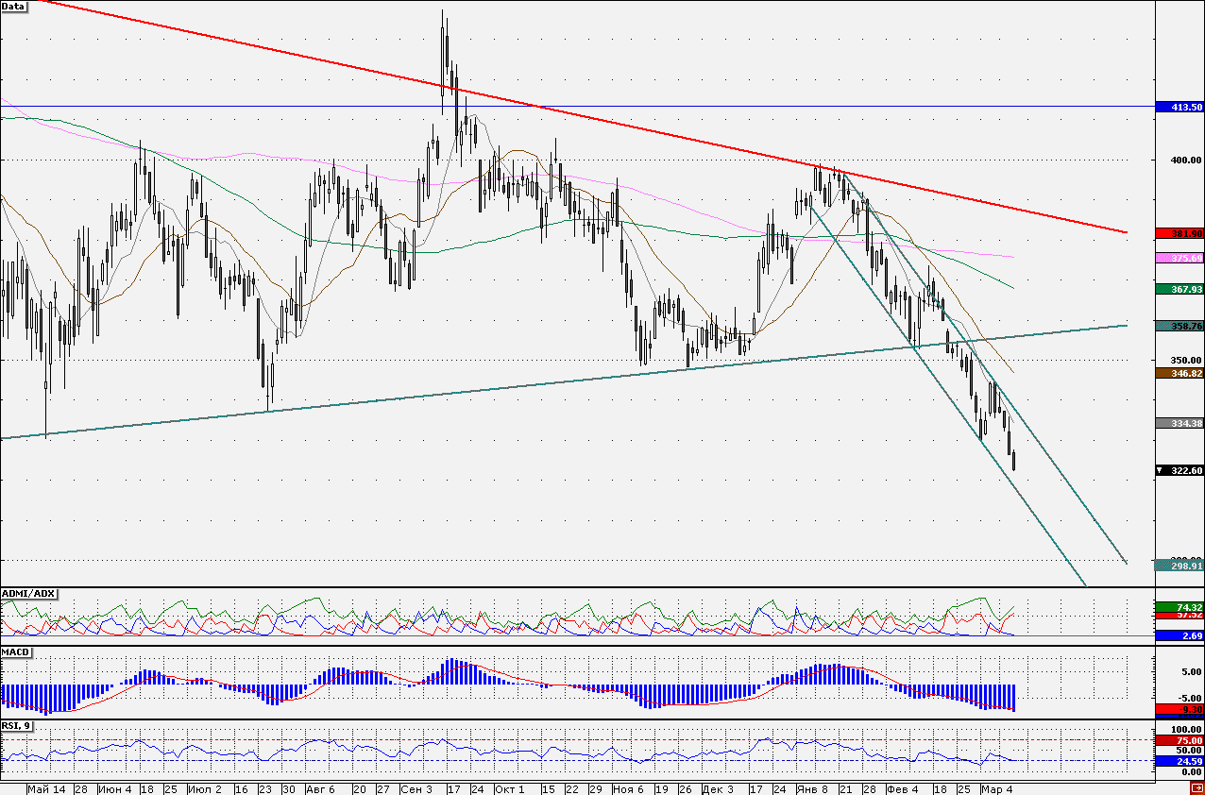The width and height of the screenshot is (1205, 795).
Task: Click the green 74.32 ADX value tag
Action: pyautogui.click(x=1180, y=606)
